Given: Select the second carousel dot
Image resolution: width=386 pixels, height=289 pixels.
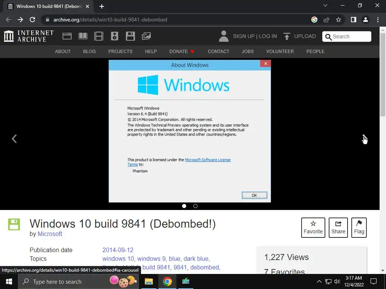Looking at the screenshot, I should coord(196,206).
